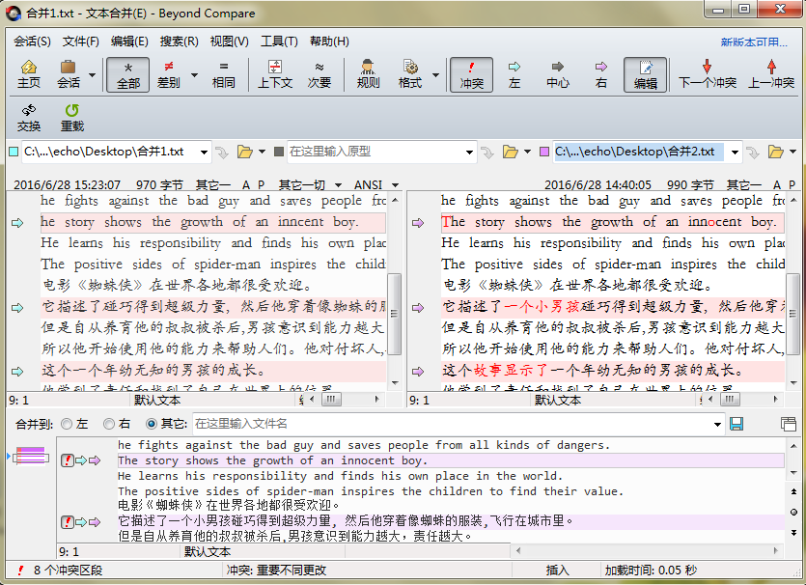
Task: Click the 中心 (center) merge icon
Action: 558,74
